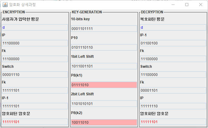
Task: Click the P8(k1) label
Action: pyautogui.click(x=77, y=75)
